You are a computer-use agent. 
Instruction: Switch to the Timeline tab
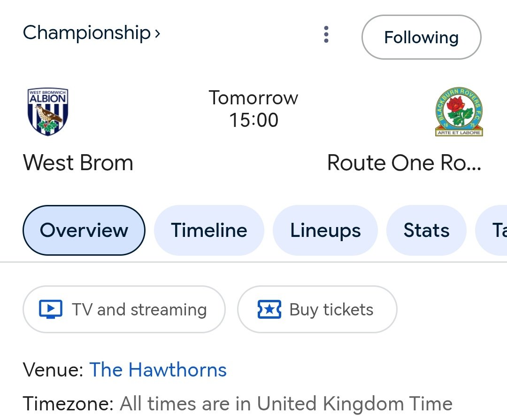tap(209, 230)
